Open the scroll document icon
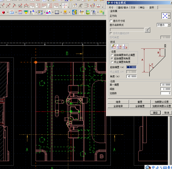Image resolution: width=172 pixels, height=169 pixels. [x=94, y=12]
